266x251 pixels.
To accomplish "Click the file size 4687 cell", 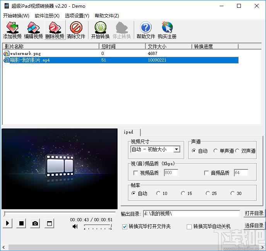I will click(152, 53).
